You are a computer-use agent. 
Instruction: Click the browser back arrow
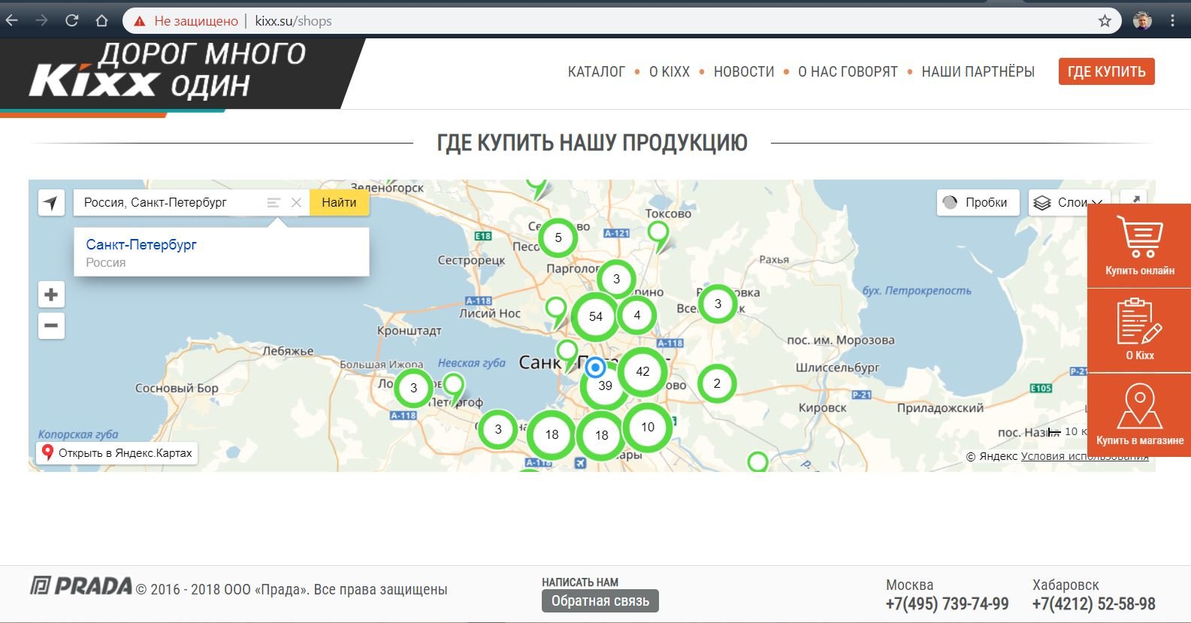11,21
